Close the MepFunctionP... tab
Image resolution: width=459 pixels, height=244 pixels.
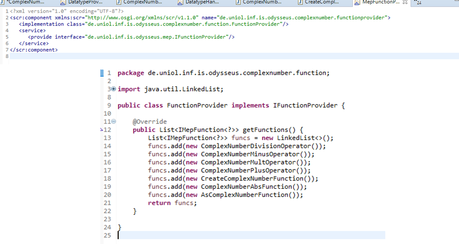tap(405, 2)
